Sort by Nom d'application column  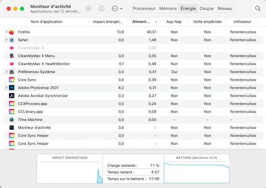click(46, 22)
